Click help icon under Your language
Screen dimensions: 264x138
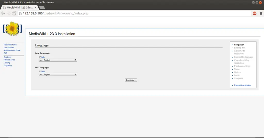40,57
